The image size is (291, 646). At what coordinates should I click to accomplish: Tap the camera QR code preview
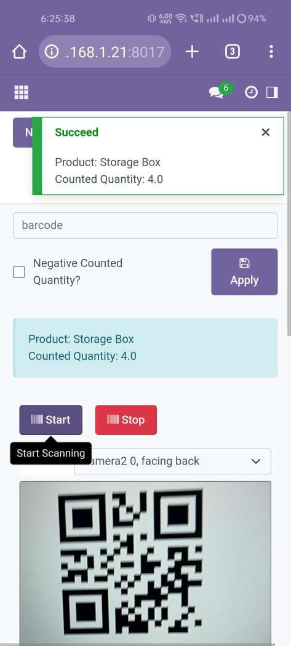145,562
